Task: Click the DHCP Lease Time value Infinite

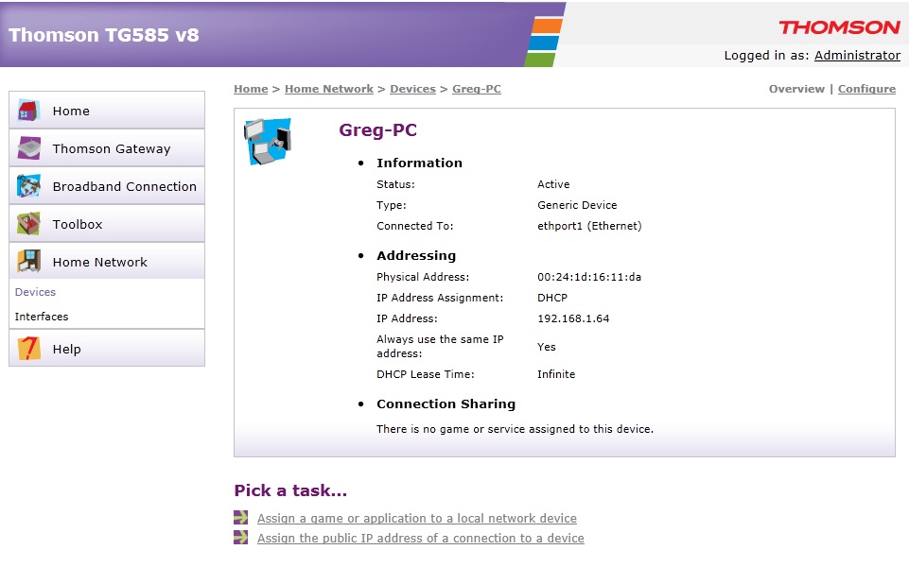Action: coord(556,374)
